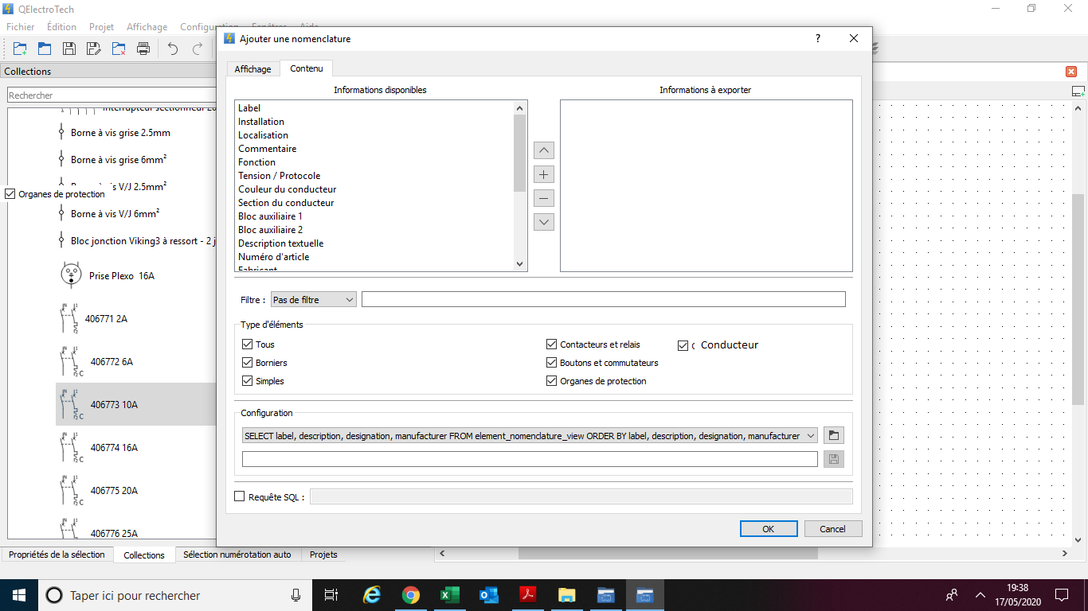1088x611 pixels.
Task: Click the undo arrow in toolbar
Action: coord(173,49)
